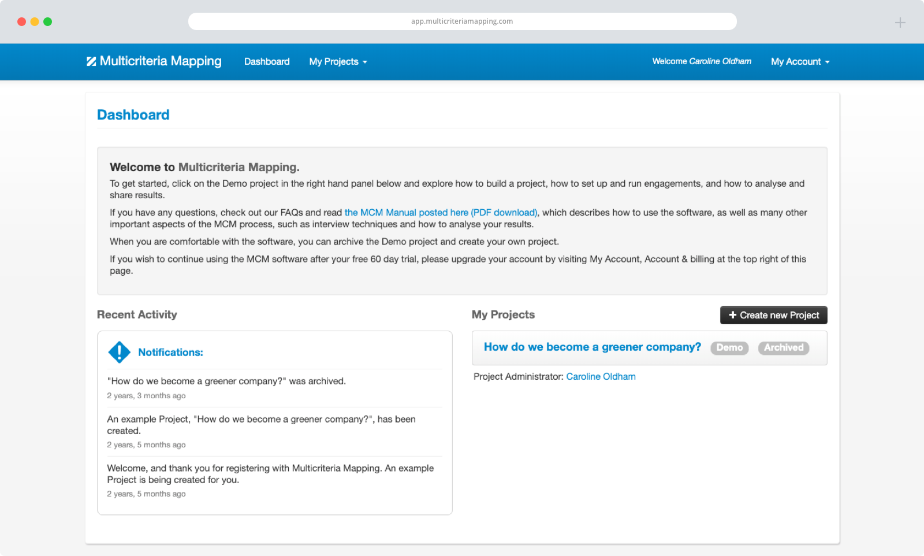
Task: Open the greener company project link
Action: click(592, 347)
